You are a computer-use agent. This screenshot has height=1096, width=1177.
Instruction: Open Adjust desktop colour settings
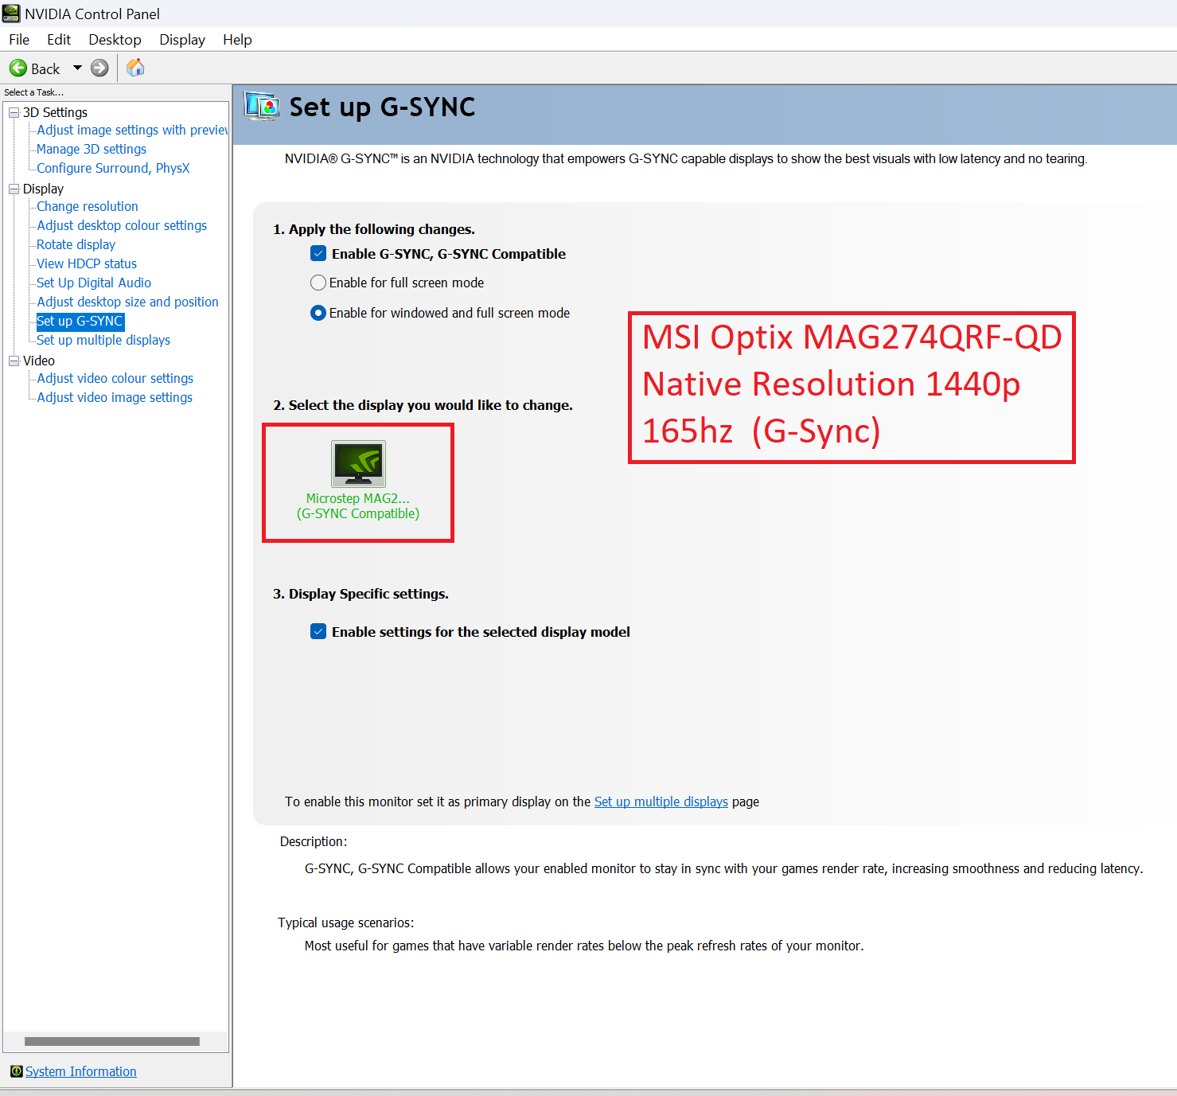122,225
